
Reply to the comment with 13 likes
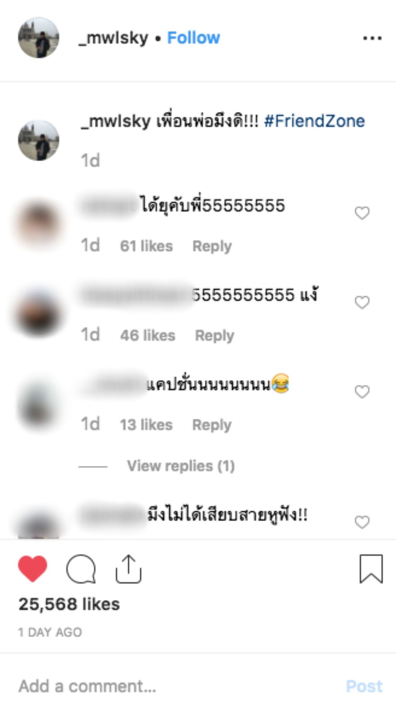click(212, 425)
